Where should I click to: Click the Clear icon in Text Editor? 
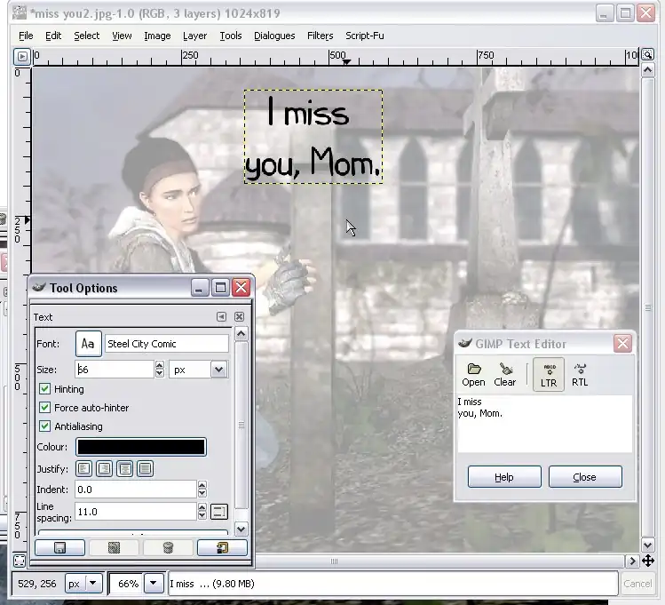pyautogui.click(x=504, y=374)
